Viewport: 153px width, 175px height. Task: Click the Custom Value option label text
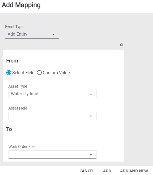56,73
